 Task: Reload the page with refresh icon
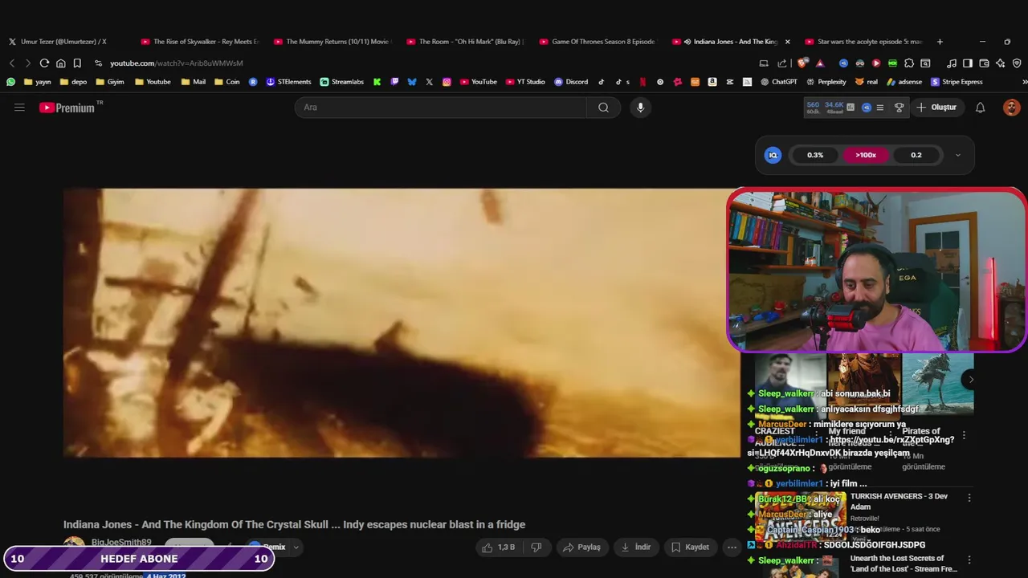[x=44, y=63]
